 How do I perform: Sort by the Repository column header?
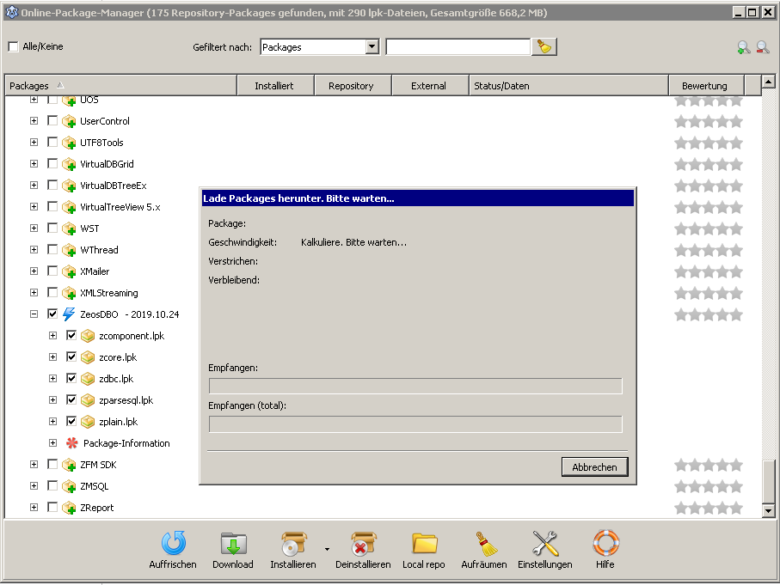click(x=351, y=86)
